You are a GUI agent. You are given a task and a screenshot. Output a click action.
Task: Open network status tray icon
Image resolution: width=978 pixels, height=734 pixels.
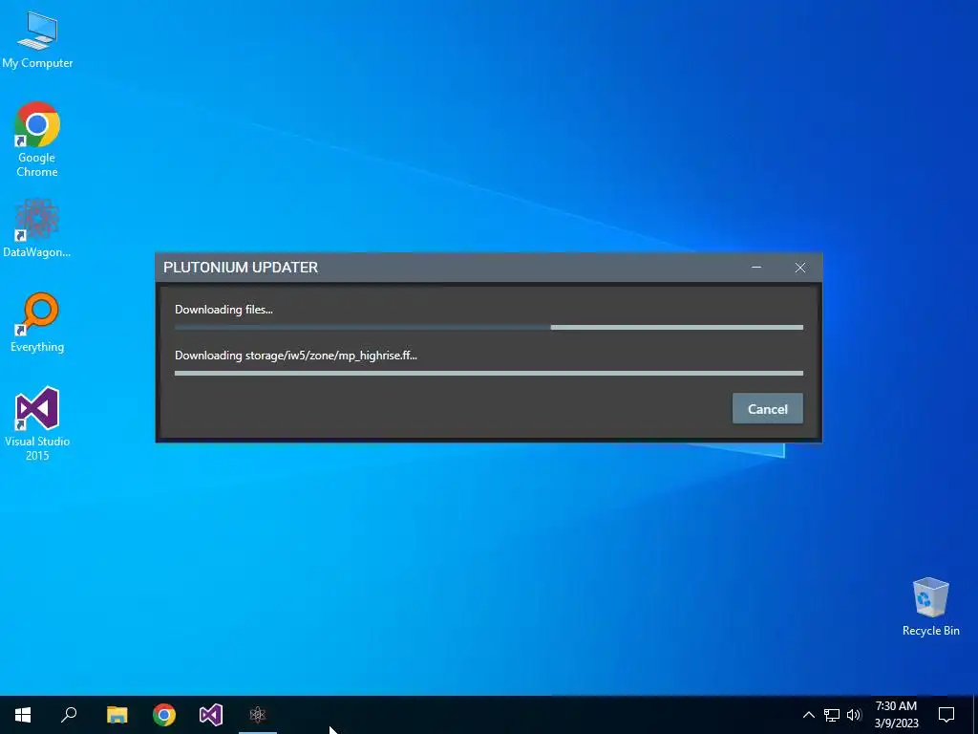[832, 715]
